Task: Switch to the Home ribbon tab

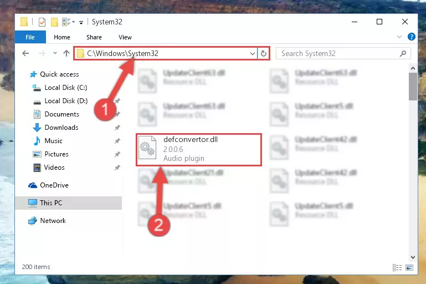Action: [x=62, y=37]
